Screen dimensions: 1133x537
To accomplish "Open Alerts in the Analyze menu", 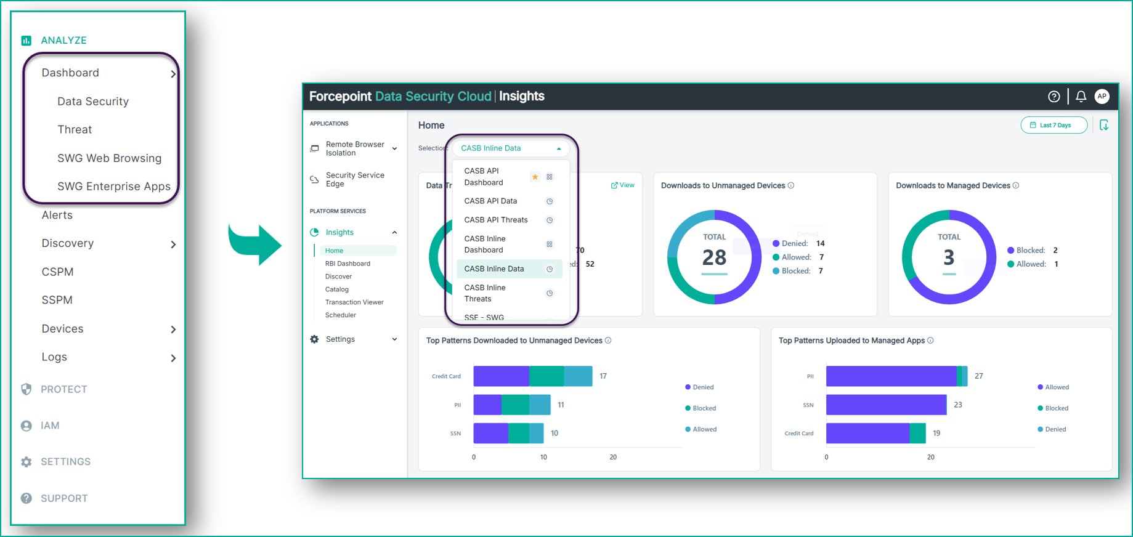I will tap(57, 215).
